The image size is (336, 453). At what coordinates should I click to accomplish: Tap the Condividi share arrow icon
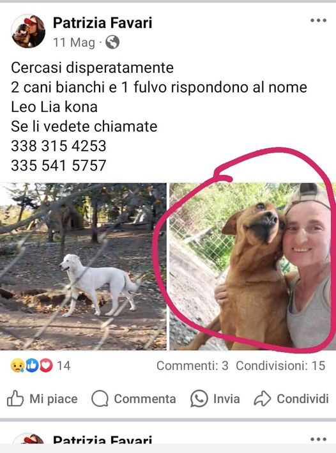263,399
